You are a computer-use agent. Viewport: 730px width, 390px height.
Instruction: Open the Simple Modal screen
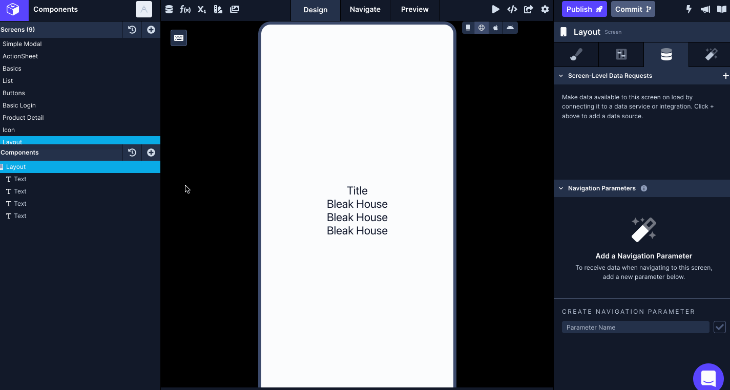(80, 44)
